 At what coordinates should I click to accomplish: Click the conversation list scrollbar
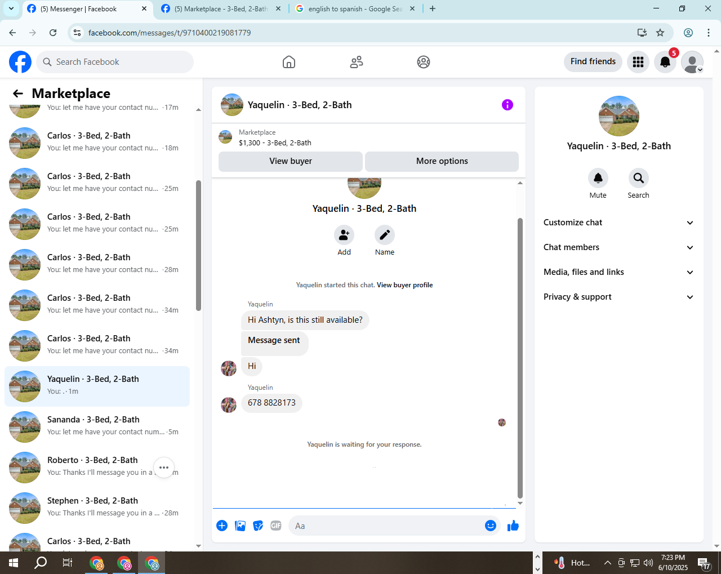(198, 246)
